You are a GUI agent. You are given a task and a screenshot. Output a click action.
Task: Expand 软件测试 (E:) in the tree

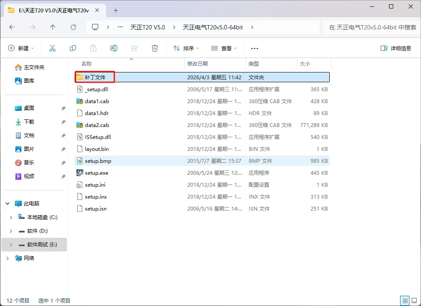tap(11, 245)
